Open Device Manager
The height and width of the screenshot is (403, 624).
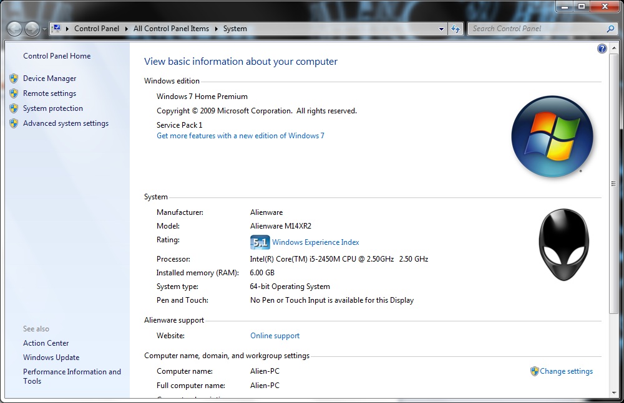50,78
